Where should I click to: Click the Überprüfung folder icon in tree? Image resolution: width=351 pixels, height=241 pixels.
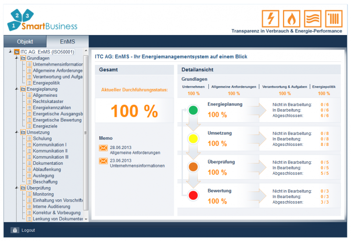[23, 188]
